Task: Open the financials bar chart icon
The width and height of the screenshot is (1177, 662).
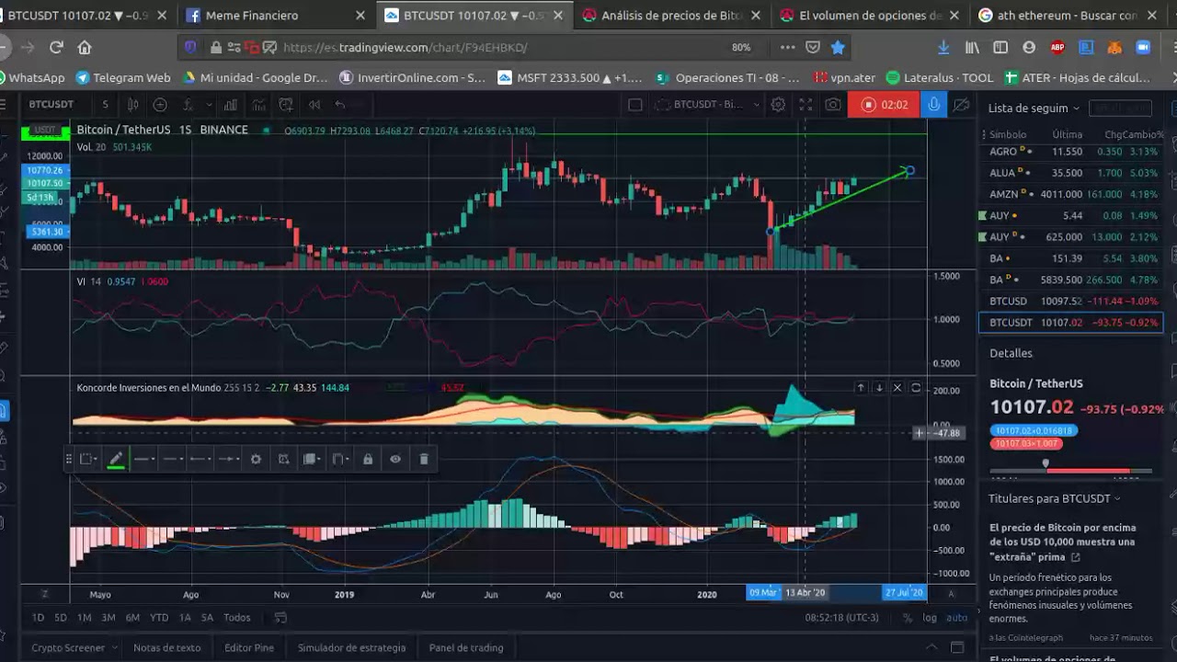Action: pos(230,105)
